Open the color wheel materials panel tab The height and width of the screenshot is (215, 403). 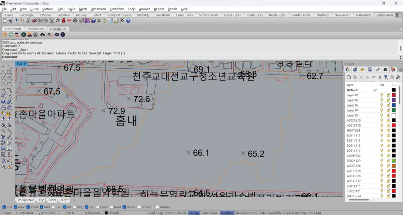point(348,69)
